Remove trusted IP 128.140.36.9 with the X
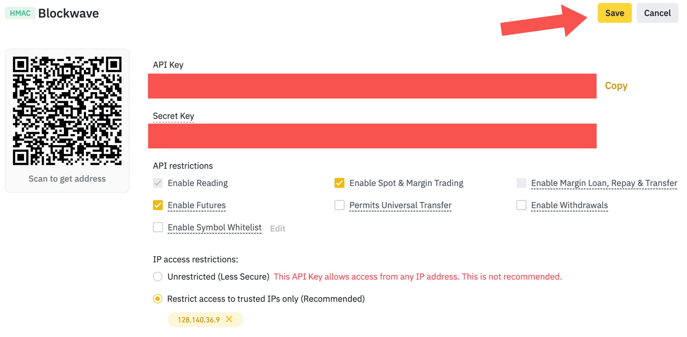This screenshot has height=337, width=687. click(229, 319)
